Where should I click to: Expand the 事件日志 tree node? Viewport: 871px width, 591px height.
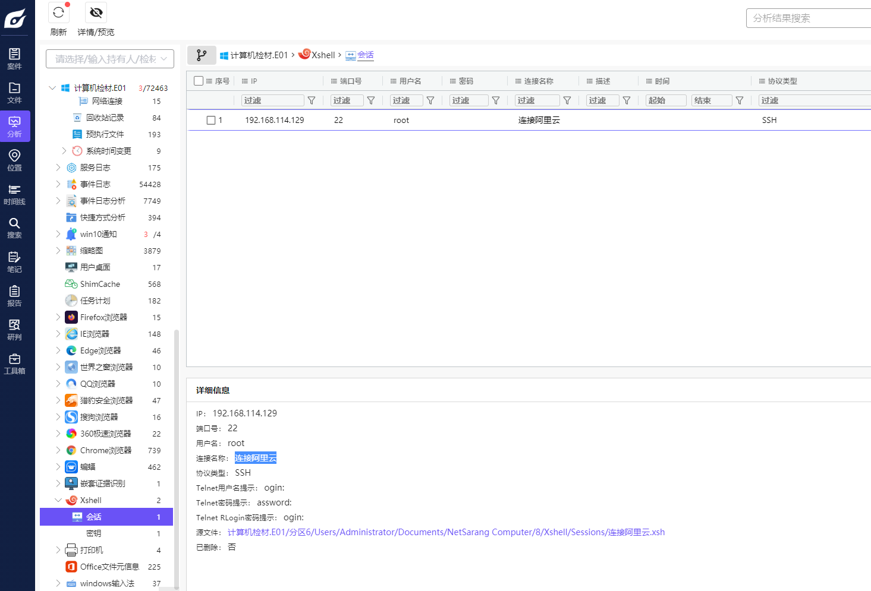58,184
